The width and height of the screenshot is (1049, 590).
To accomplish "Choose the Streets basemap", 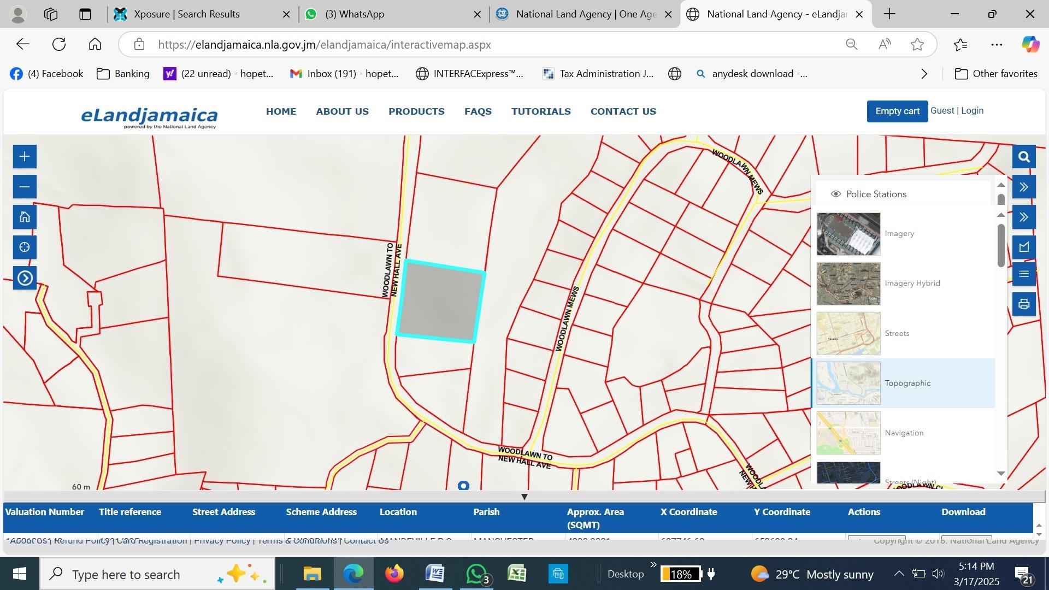I will pyautogui.click(x=848, y=333).
